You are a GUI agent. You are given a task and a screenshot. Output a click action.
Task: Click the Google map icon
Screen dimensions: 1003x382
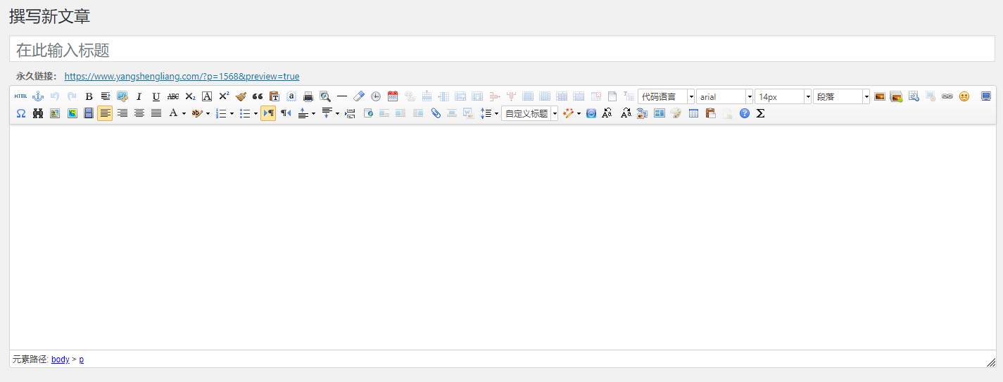pyautogui.click(x=72, y=113)
